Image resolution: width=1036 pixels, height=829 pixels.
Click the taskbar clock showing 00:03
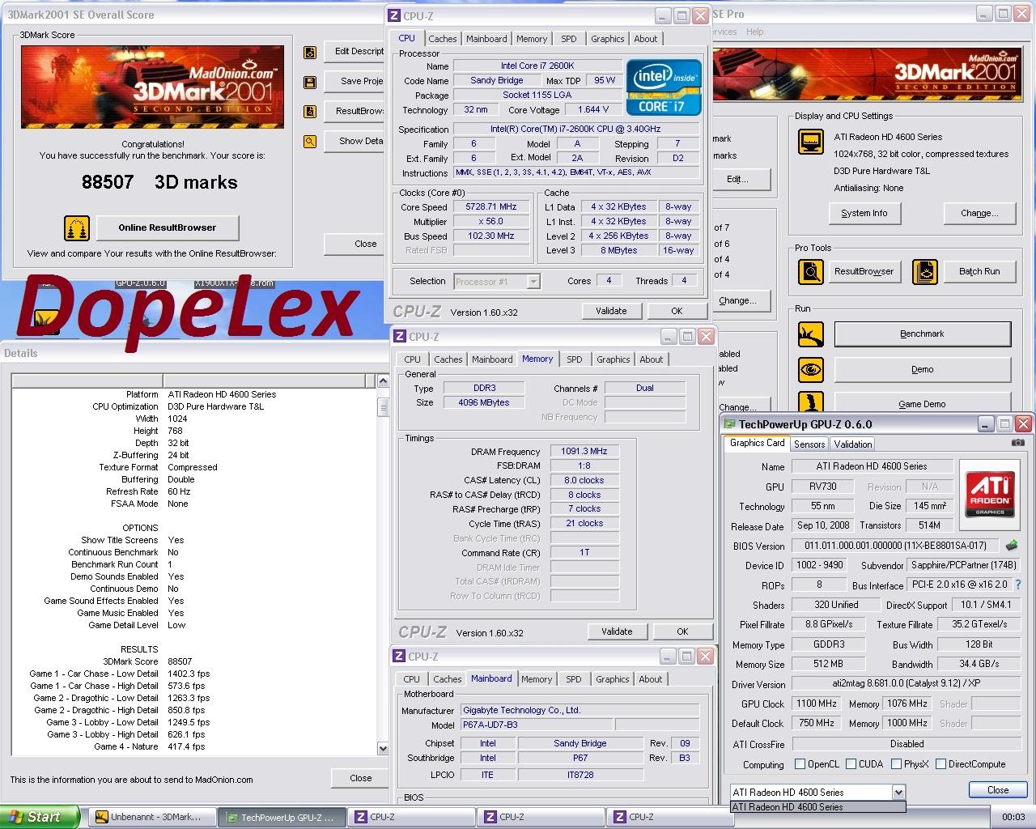[x=1013, y=817]
